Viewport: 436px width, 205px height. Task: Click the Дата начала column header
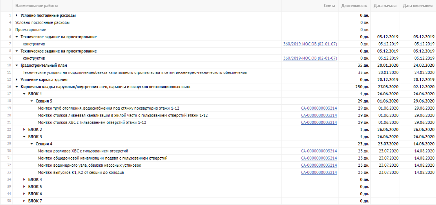point(385,6)
